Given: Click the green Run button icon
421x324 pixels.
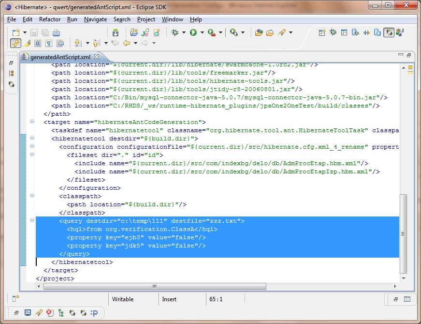Looking at the screenshot, I should pyautogui.click(x=193, y=32).
